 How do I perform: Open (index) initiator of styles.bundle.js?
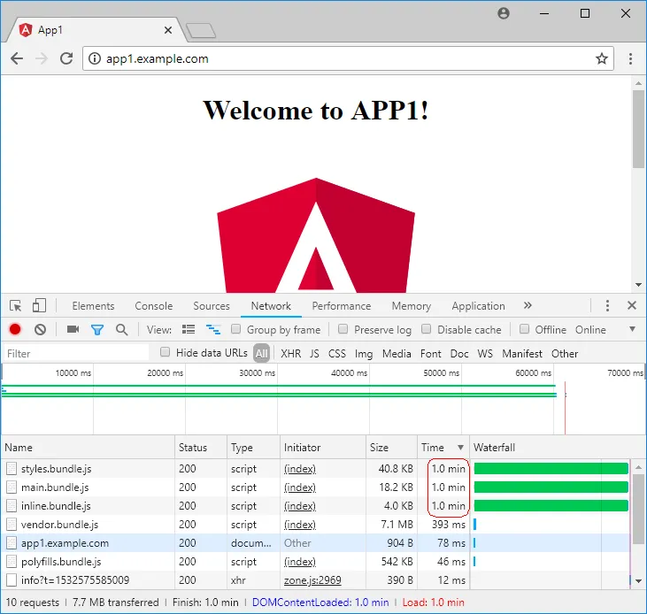(300, 469)
